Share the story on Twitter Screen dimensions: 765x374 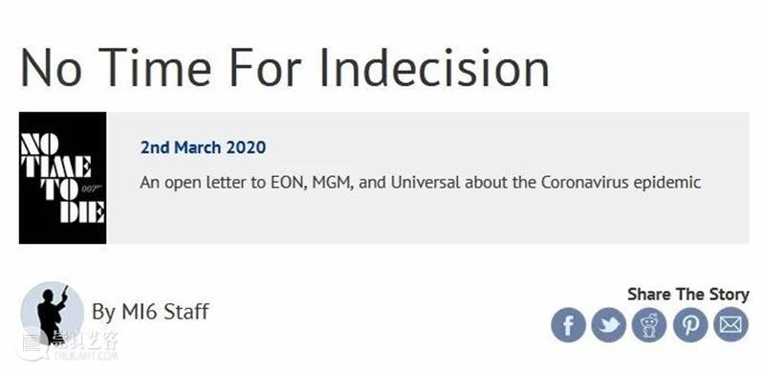[609, 324]
